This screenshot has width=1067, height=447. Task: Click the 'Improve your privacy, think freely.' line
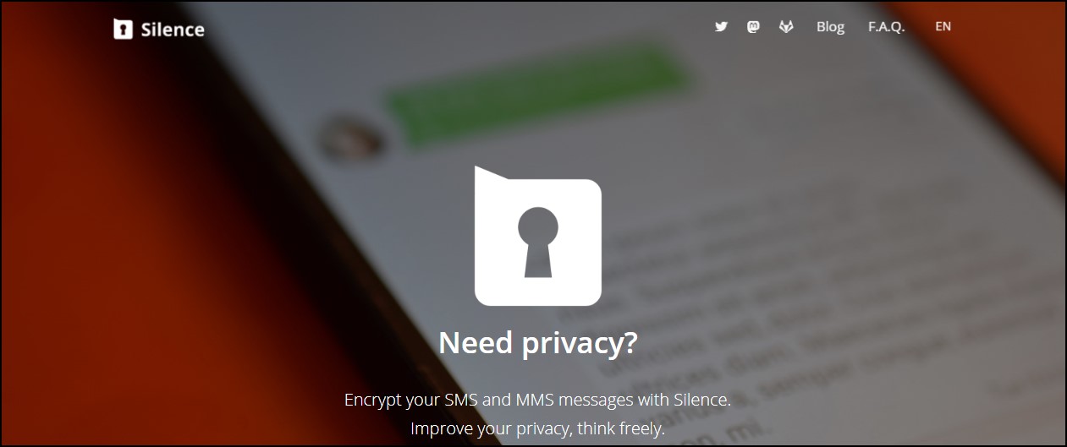pyautogui.click(x=537, y=428)
